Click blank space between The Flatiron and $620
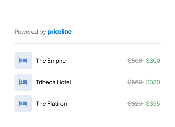This screenshot has height=127, width=175. point(97,104)
